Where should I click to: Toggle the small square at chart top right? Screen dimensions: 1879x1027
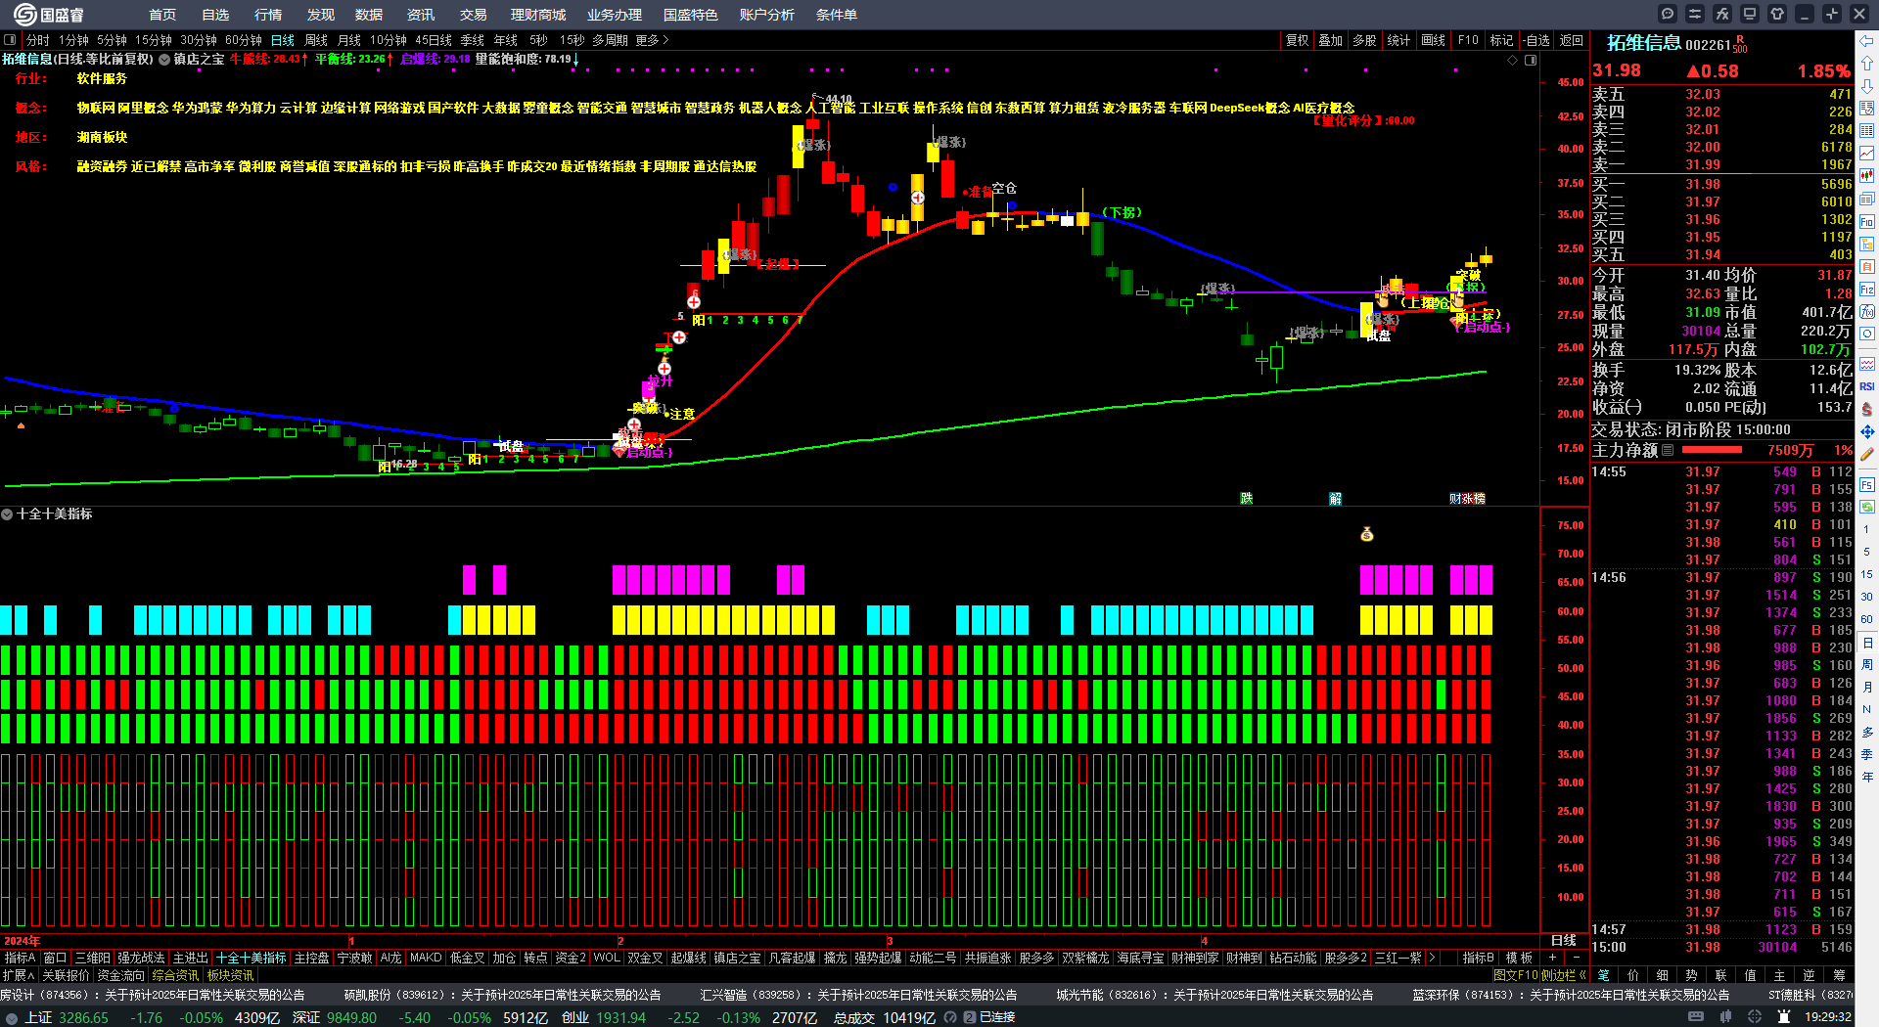point(1531,61)
